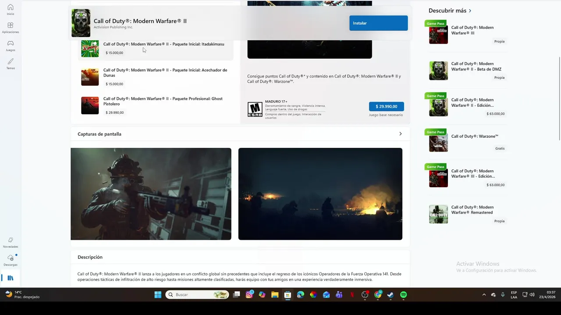Open Paquete Inicial: Itadakimasu add-on

point(156,48)
